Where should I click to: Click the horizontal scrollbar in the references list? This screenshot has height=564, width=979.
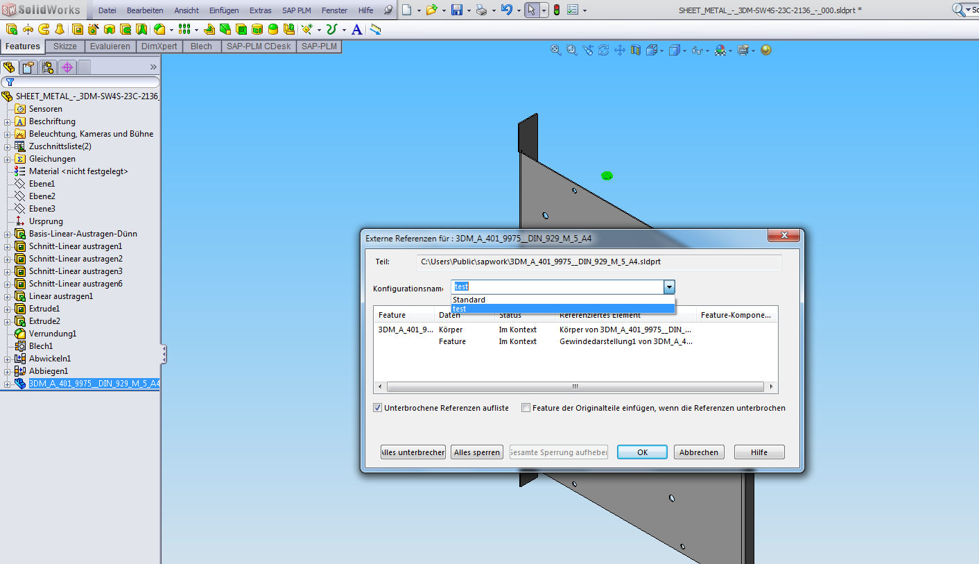(x=575, y=387)
